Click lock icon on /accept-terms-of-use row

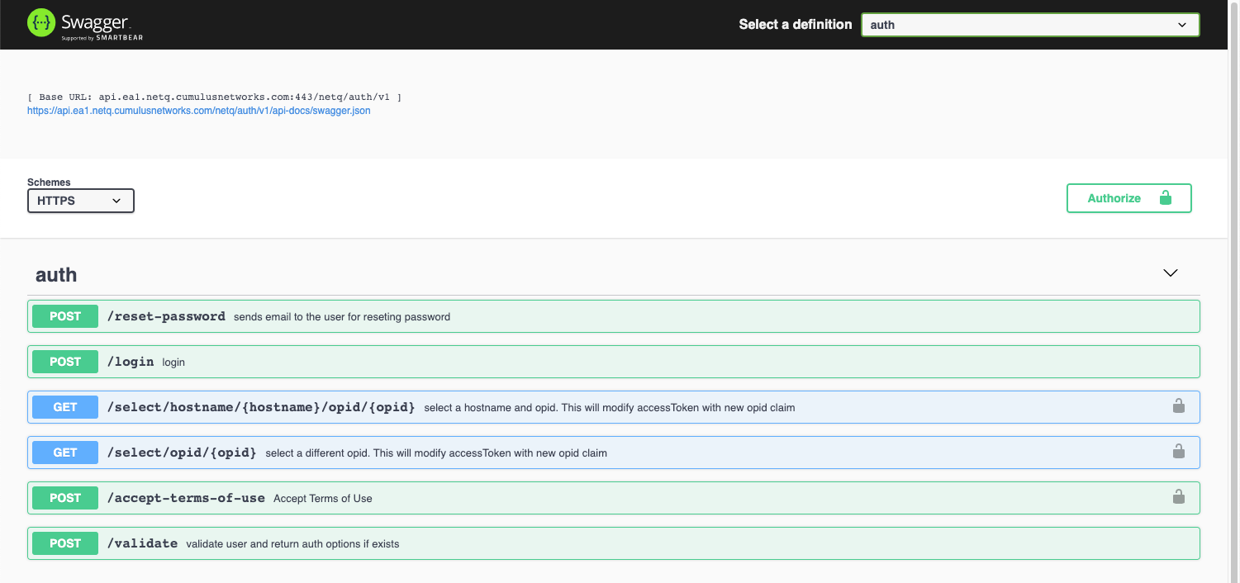1178,497
